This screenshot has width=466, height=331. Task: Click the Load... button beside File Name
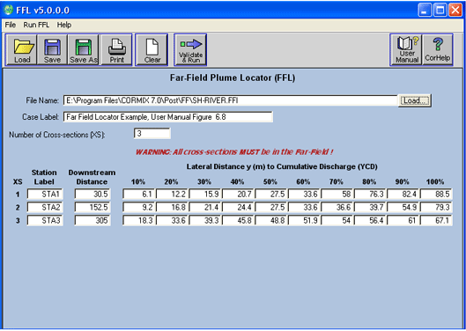[415, 100]
